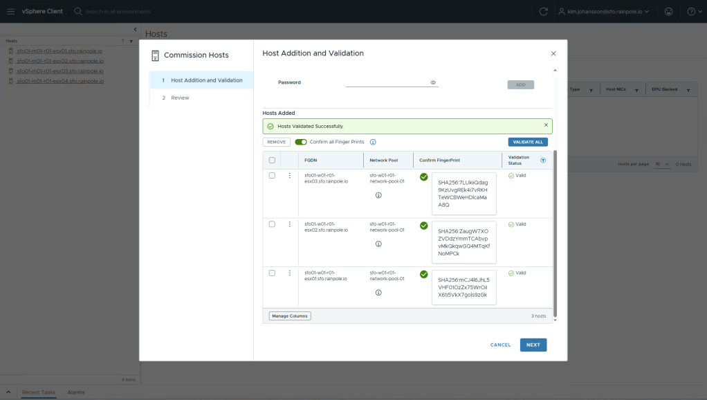The image size is (707, 400).
Task: Open actions menu for esx03 host row
Action: pyautogui.click(x=290, y=176)
